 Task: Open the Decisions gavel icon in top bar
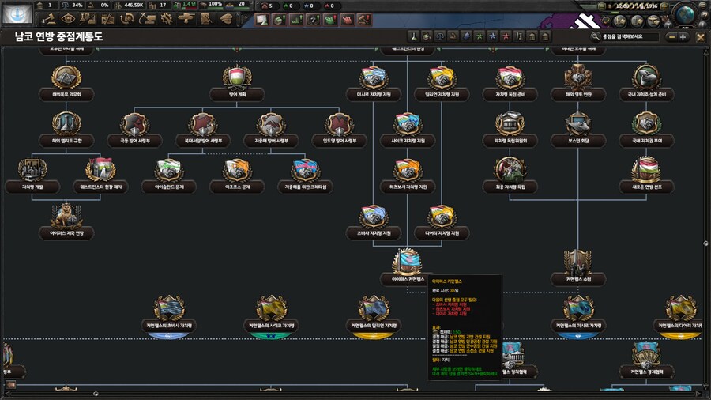pyautogui.click(x=50, y=18)
